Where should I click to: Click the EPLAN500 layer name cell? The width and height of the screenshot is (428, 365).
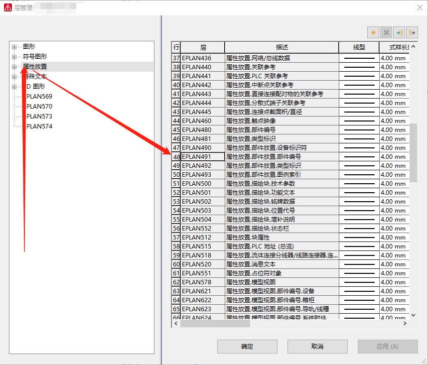click(202, 184)
